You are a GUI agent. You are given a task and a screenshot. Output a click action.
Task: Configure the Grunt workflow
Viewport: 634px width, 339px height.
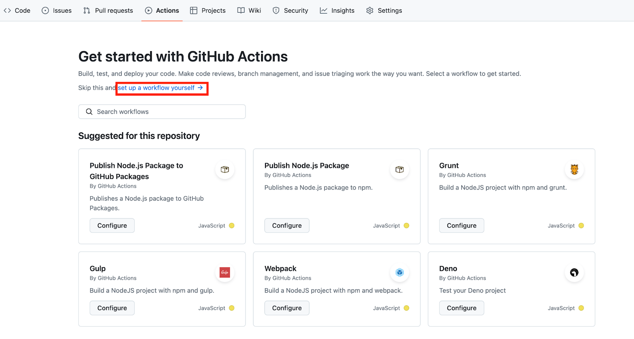click(462, 226)
